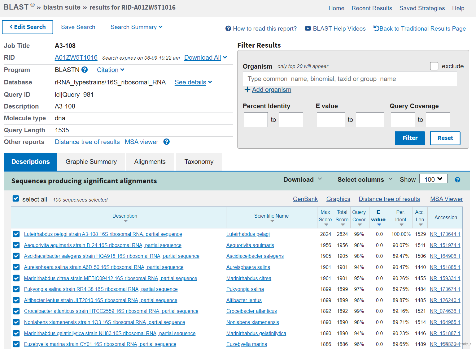Go Back to Traditional Results Page
This screenshot has width=476, height=349.
coord(420,29)
